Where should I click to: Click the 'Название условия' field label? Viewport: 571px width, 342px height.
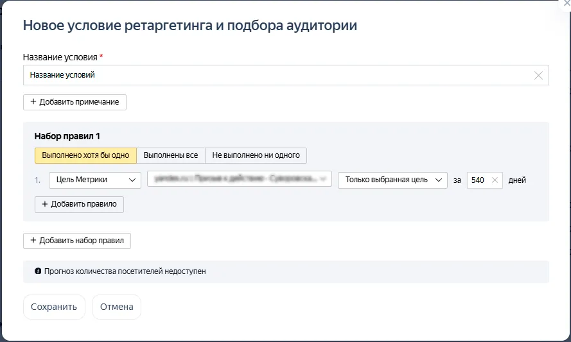[x=60, y=58]
